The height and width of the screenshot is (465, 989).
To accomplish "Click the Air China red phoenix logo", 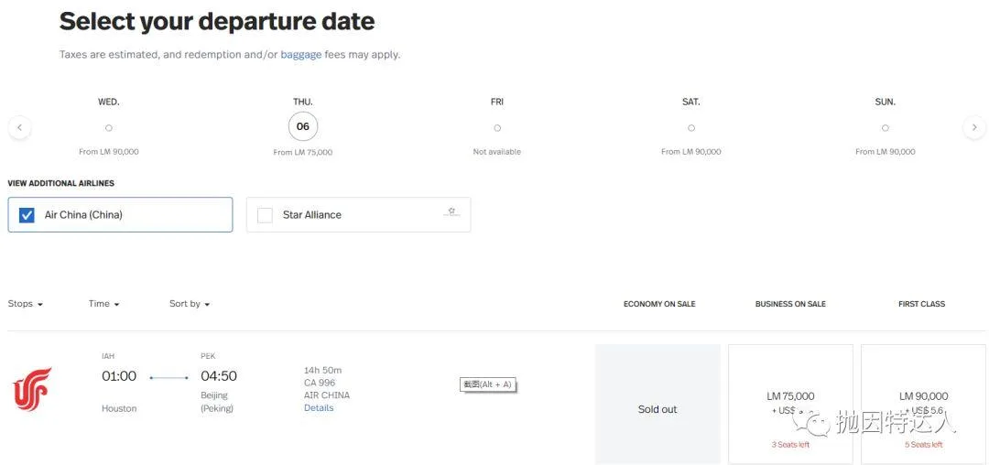I will click(32, 389).
